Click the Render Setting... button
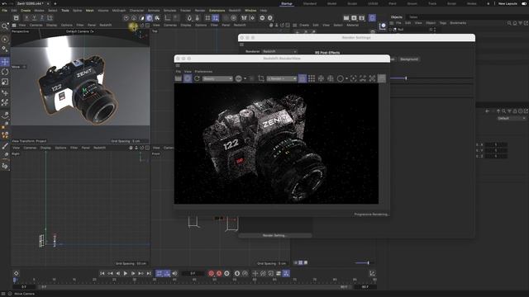The height and width of the screenshot is (297, 529). point(275,235)
